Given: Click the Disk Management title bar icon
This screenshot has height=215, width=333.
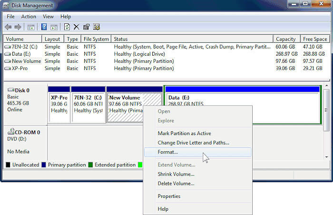Looking at the screenshot, I should coord(6,6).
